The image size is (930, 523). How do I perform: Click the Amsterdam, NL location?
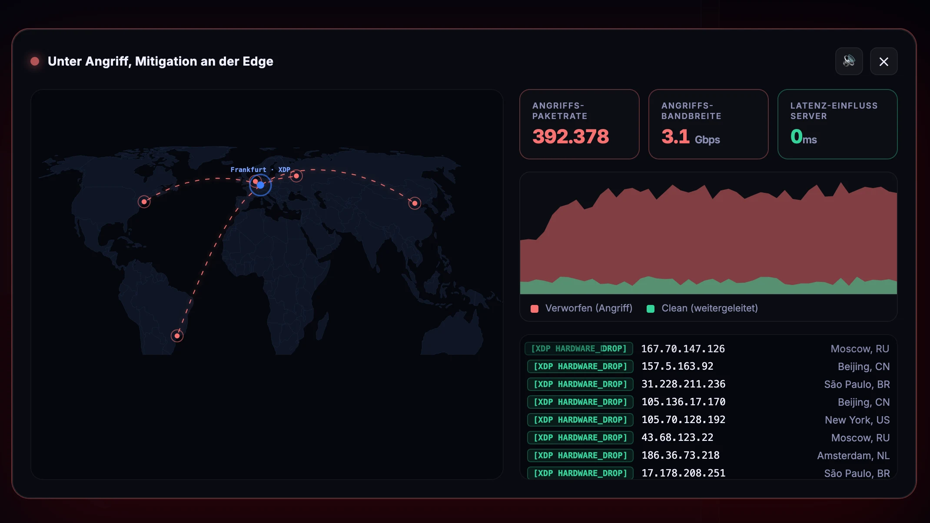[853, 456]
